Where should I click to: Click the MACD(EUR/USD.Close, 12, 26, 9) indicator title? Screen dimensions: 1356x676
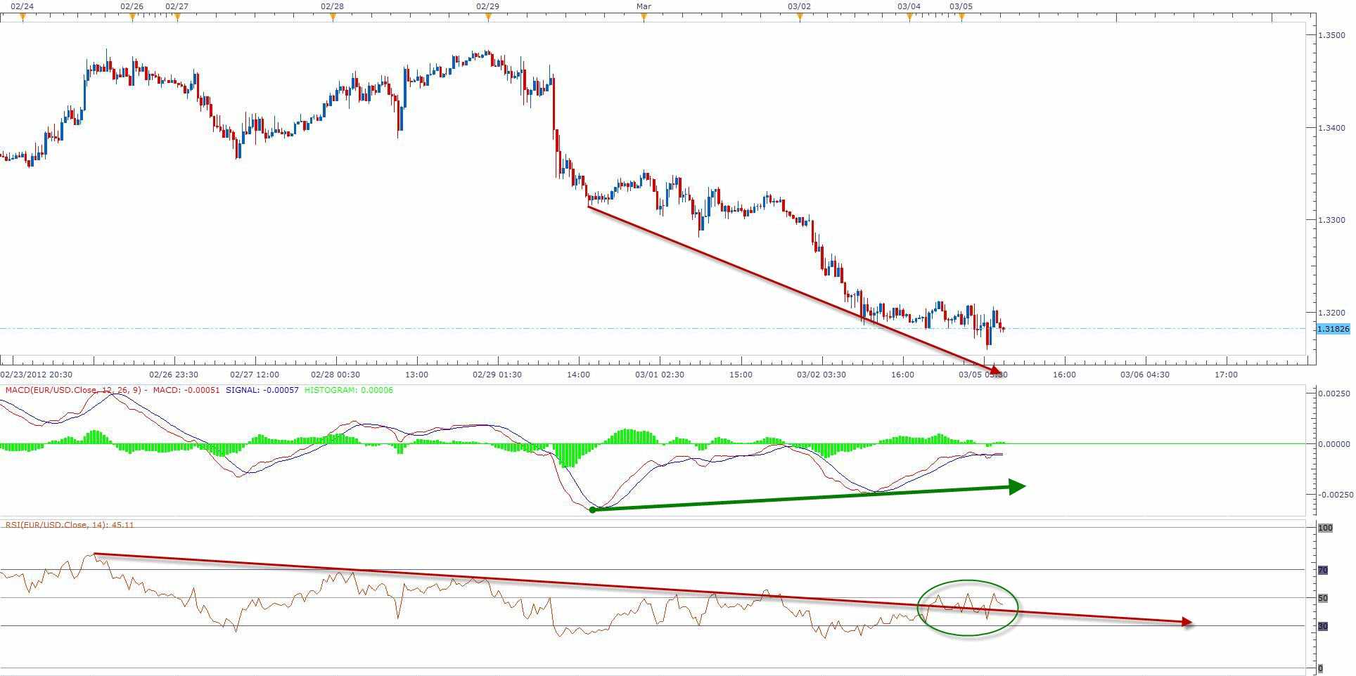(x=73, y=390)
